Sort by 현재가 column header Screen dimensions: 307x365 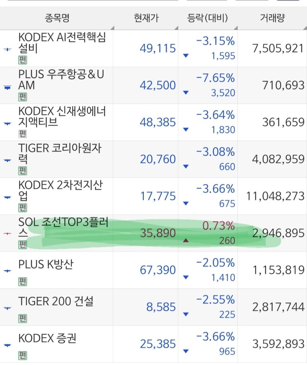[x=146, y=18]
